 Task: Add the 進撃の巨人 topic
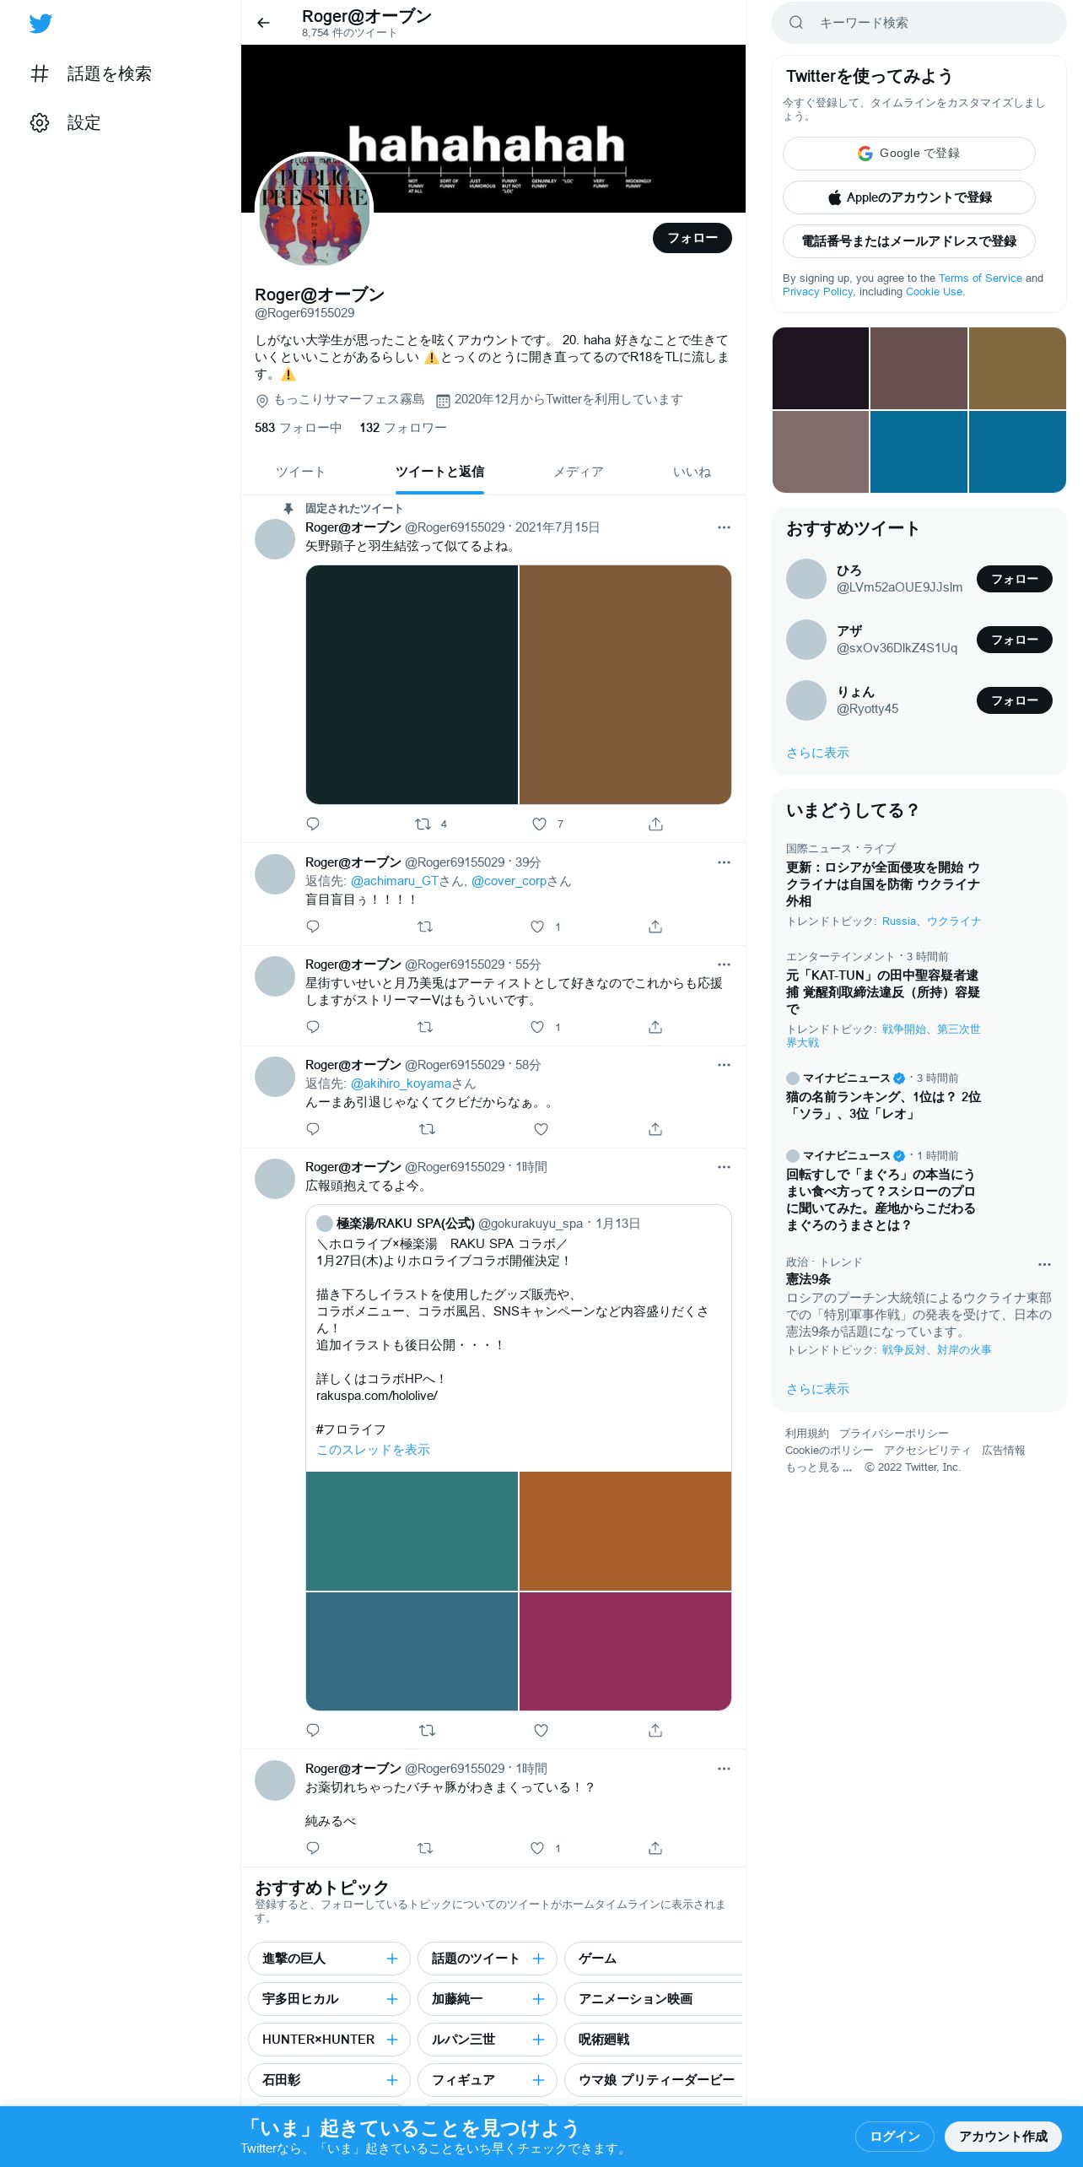coord(392,1959)
